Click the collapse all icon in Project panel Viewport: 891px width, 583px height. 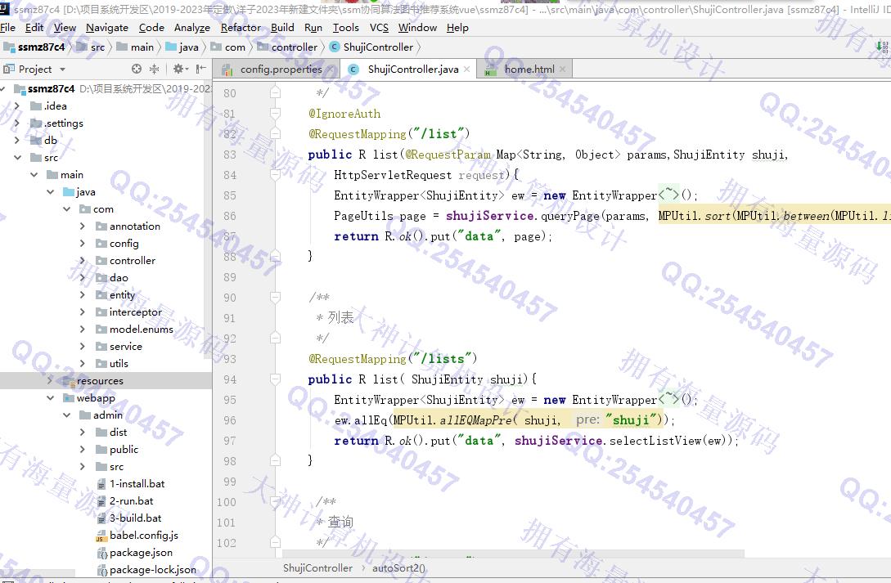coord(154,69)
